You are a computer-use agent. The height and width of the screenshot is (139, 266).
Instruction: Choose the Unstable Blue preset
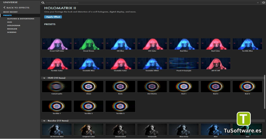[88, 63]
